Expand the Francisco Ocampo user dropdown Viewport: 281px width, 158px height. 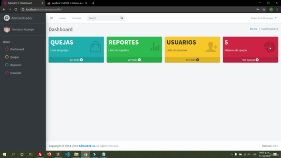click(263, 18)
